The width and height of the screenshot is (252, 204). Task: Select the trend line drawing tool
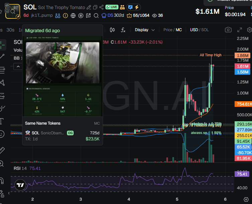[x=2, y=57]
